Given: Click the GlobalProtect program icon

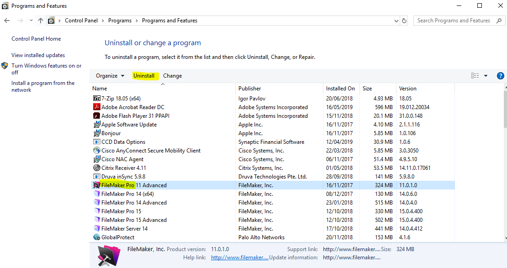Looking at the screenshot, I should click(97, 237).
